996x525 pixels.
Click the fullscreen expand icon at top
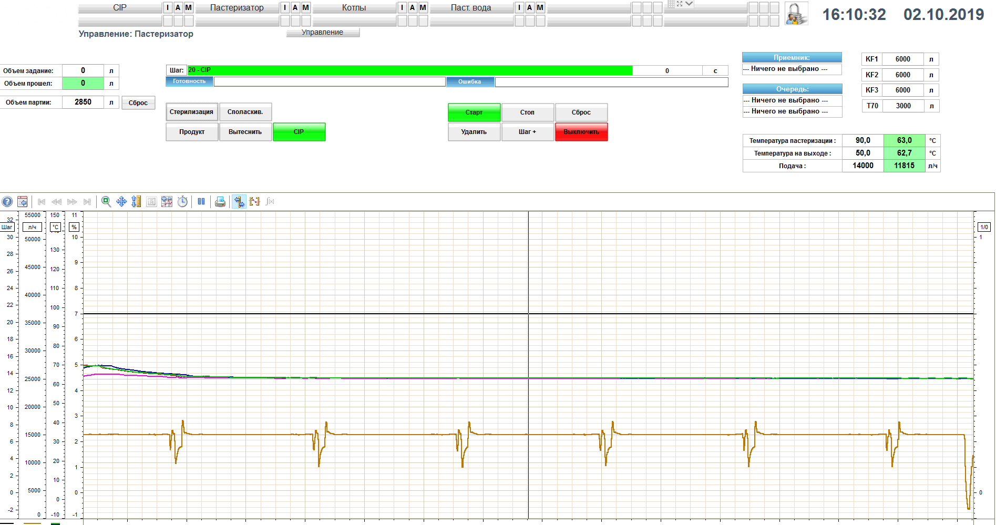tap(680, 4)
